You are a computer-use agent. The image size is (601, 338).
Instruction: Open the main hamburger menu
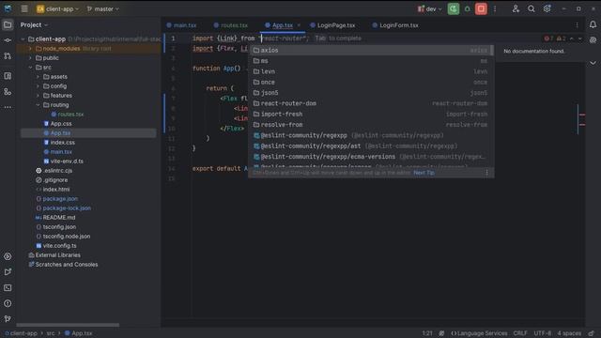pyautogui.click(x=24, y=8)
